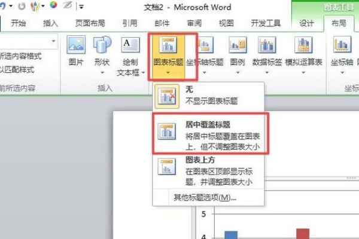Click 'Reset to Match Style' (以匹配样式) button

click(x=17, y=70)
